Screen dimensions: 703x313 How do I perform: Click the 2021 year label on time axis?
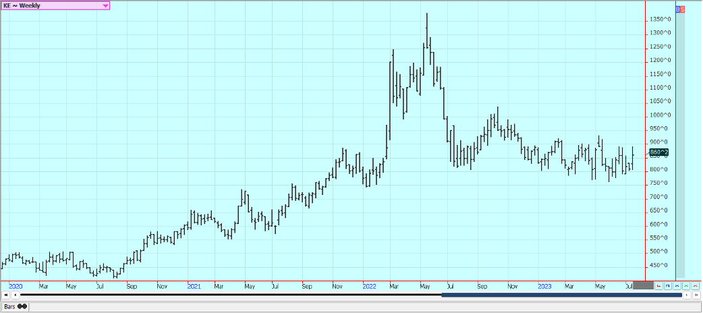click(x=194, y=285)
